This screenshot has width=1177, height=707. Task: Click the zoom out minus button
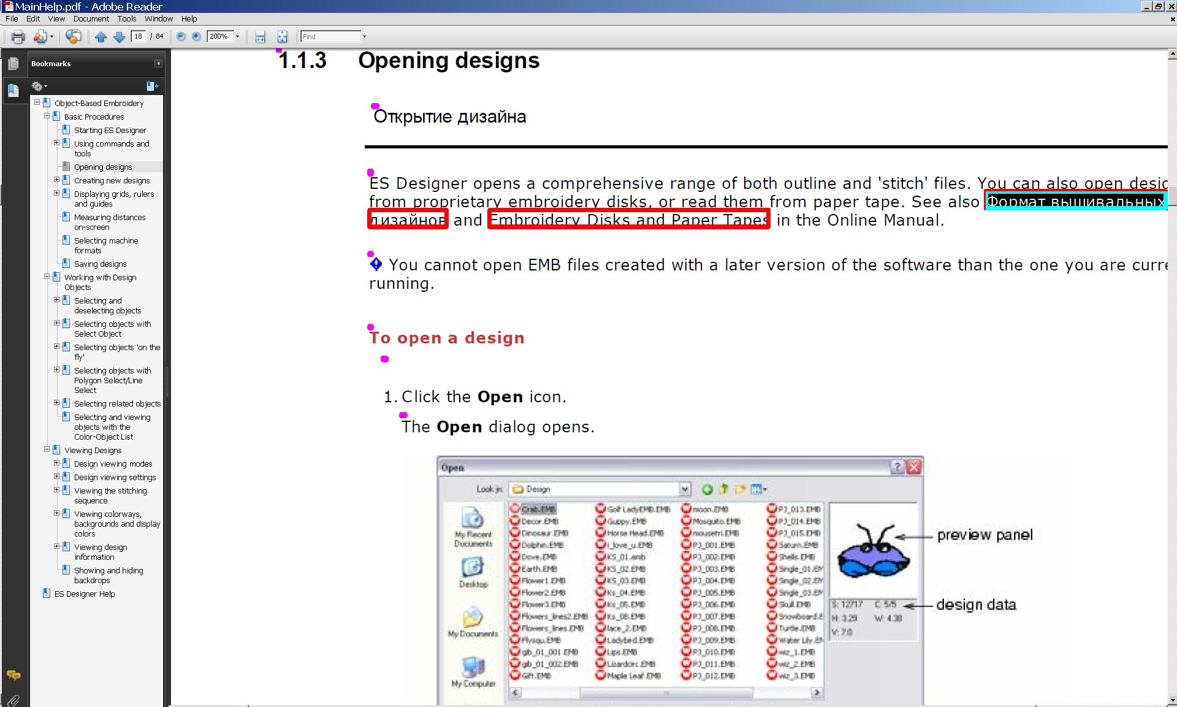181,37
